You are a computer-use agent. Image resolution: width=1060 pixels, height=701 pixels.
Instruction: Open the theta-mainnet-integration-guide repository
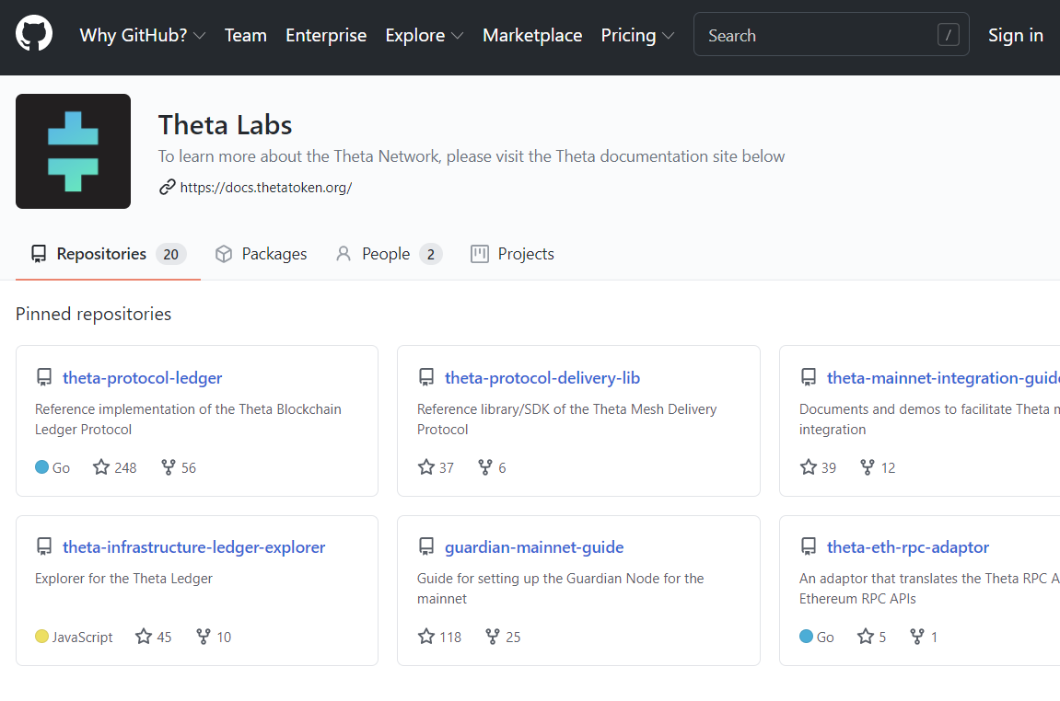click(x=943, y=377)
